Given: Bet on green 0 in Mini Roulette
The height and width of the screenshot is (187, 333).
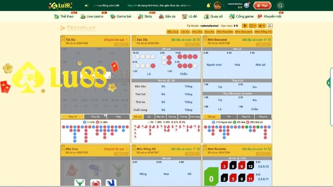Looking at the screenshot, I should tap(211, 178).
